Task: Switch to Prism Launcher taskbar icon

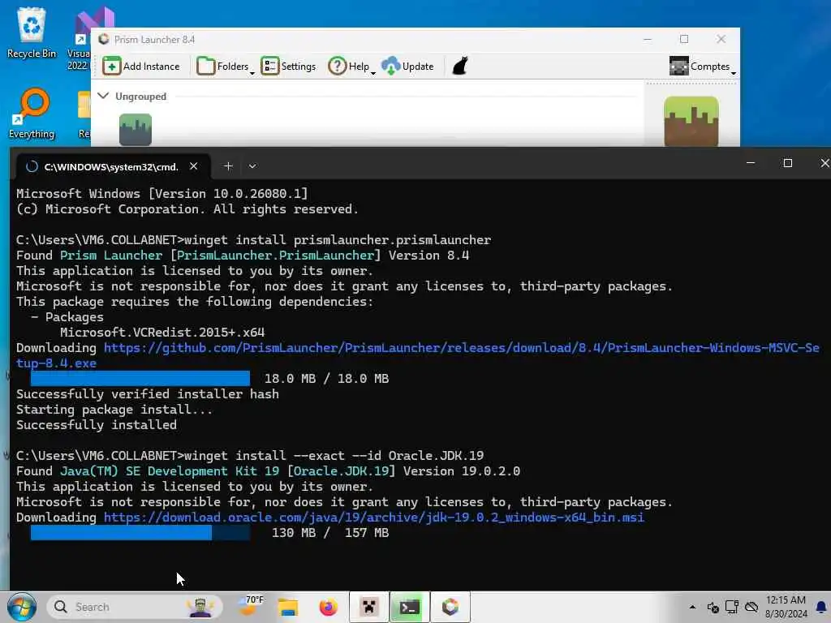Action: 450,607
